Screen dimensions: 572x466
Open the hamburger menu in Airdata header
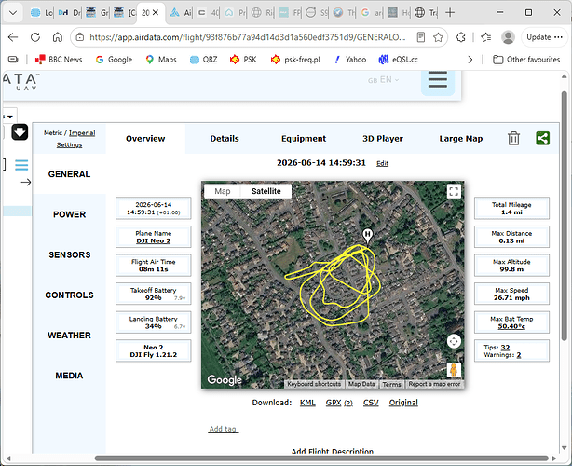click(438, 80)
